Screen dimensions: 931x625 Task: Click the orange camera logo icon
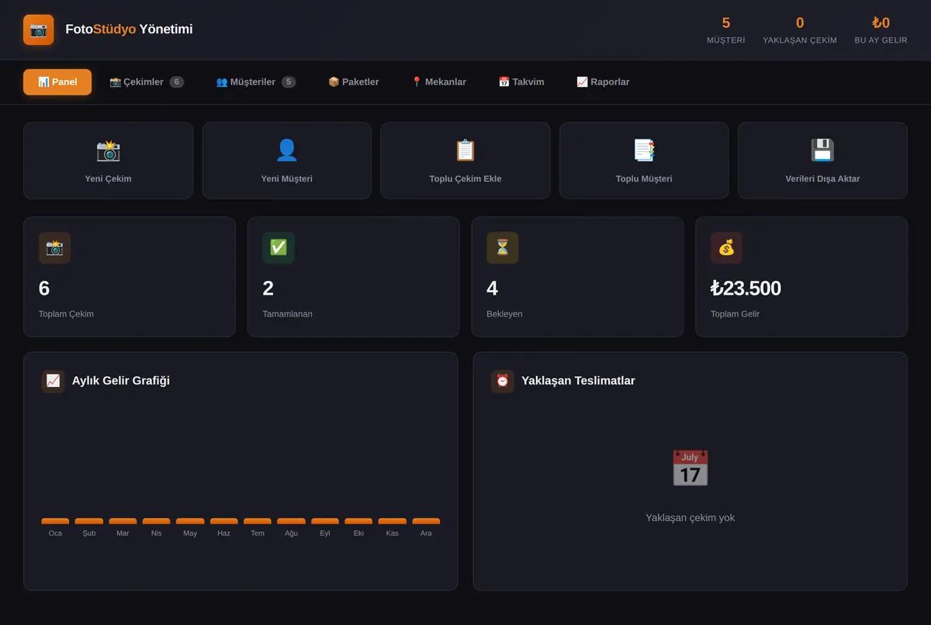(39, 29)
